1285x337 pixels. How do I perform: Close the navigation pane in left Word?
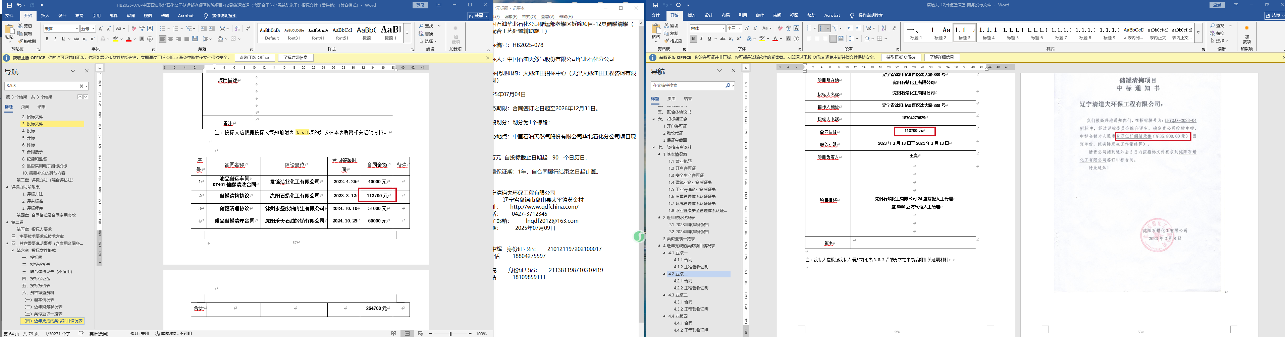87,71
